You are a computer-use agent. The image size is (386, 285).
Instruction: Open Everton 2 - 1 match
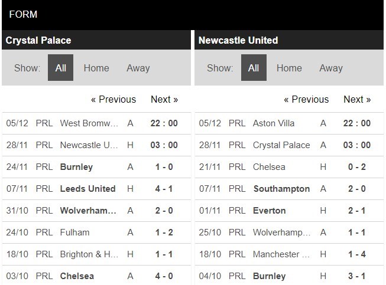[269, 211]
